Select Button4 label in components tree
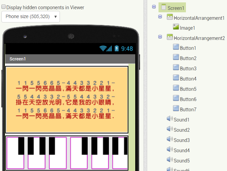 [x=188, y=79]
